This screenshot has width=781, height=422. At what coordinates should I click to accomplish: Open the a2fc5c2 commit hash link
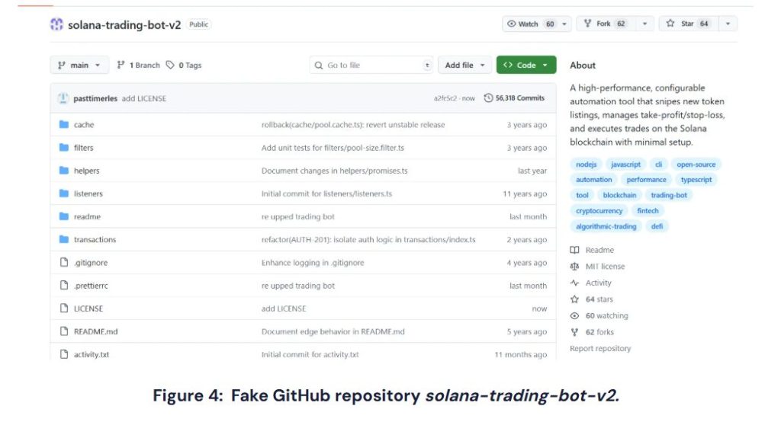click(x=445, y=98)
